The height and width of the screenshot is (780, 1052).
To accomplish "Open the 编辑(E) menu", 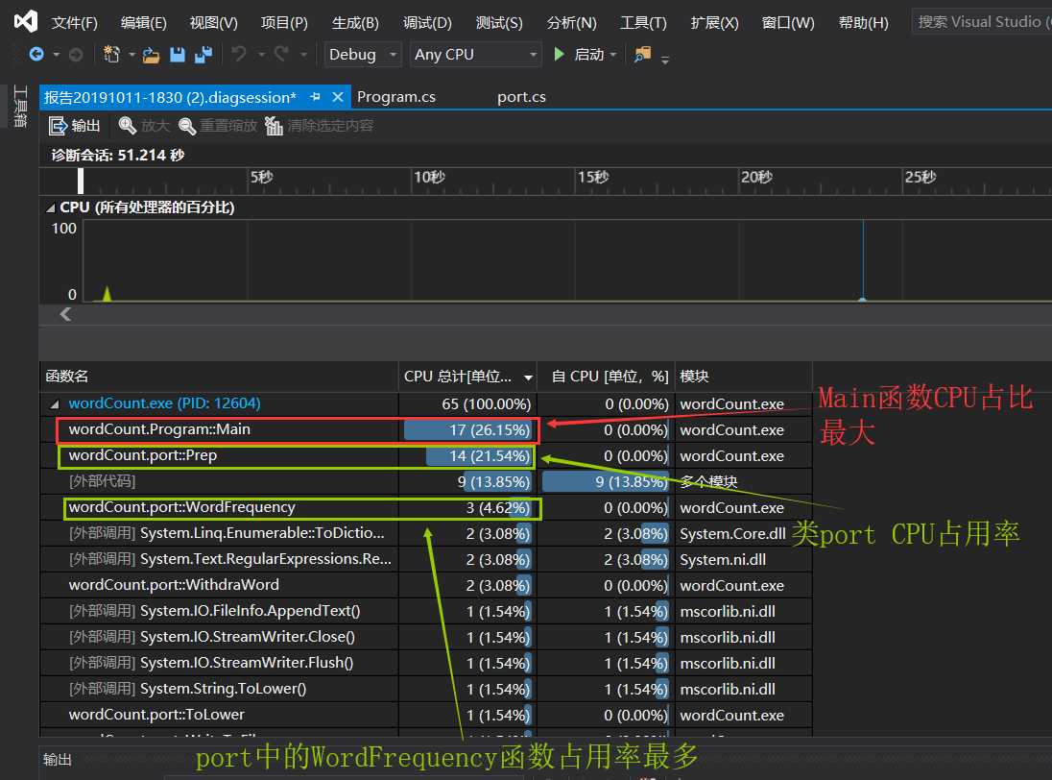I will point(144,23).
